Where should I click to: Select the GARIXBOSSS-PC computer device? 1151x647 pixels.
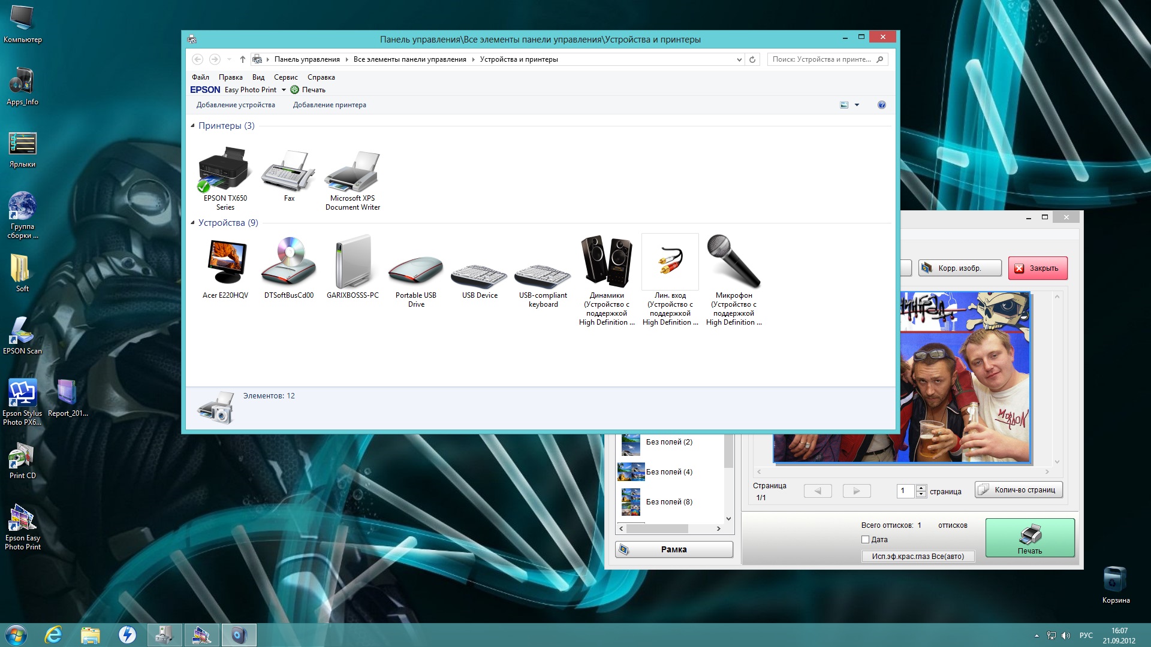(x=352, y=268)
